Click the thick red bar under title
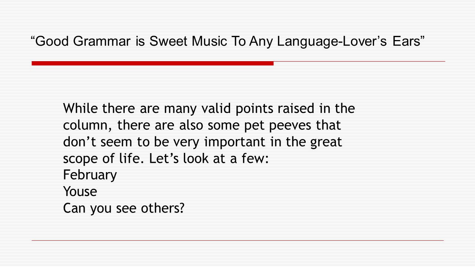The width and height of the screenshot is (475, 267). coord(153,63)
